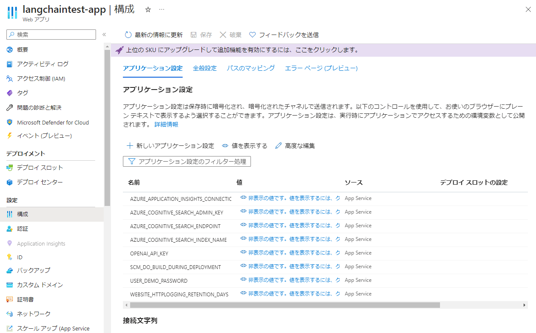
Task: Click the 破棄 toolbar button
Action: click(230, 35)
